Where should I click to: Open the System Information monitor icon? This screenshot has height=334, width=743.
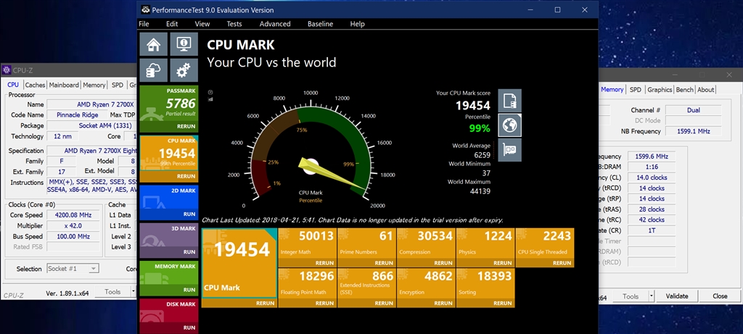click(x=184, y=45)
